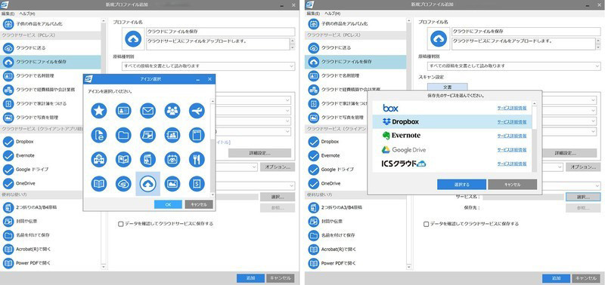Image resolution: width=605 pixels, height=285 pixels.
Task: Select the notebook icon in アイコン選択 grid
Action: pos(197,135)
